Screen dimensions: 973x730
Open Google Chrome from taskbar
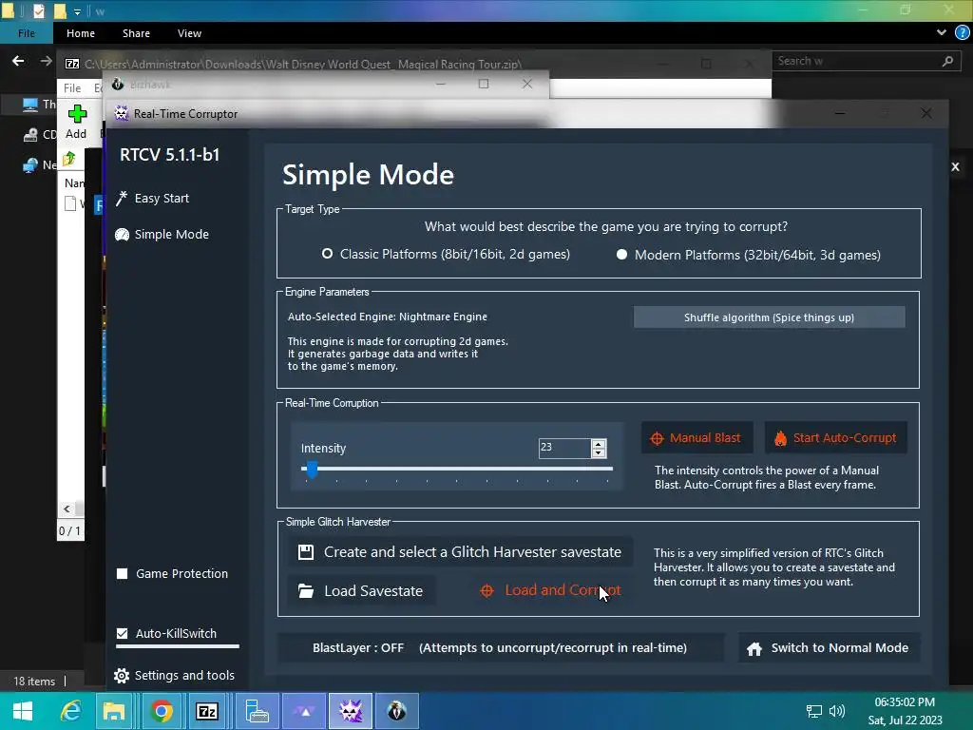(x=162, y=711)
